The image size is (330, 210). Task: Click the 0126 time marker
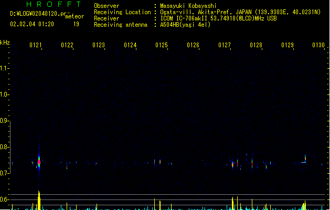(193, 45)
